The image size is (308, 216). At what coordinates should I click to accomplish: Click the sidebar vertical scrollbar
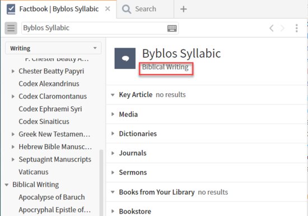101,182
